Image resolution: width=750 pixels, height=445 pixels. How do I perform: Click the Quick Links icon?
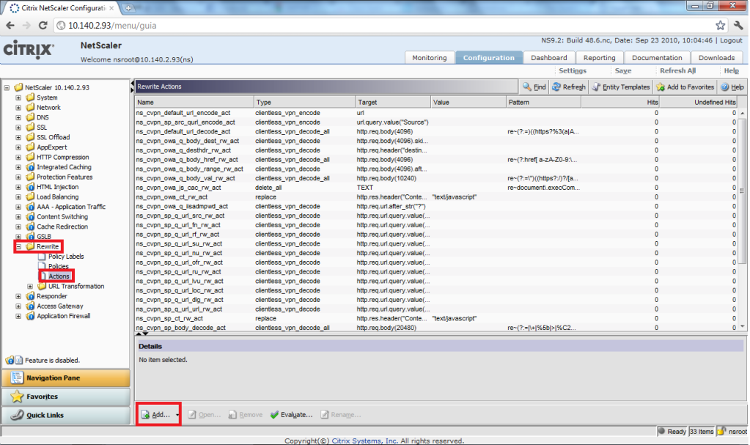pos(17,415)
